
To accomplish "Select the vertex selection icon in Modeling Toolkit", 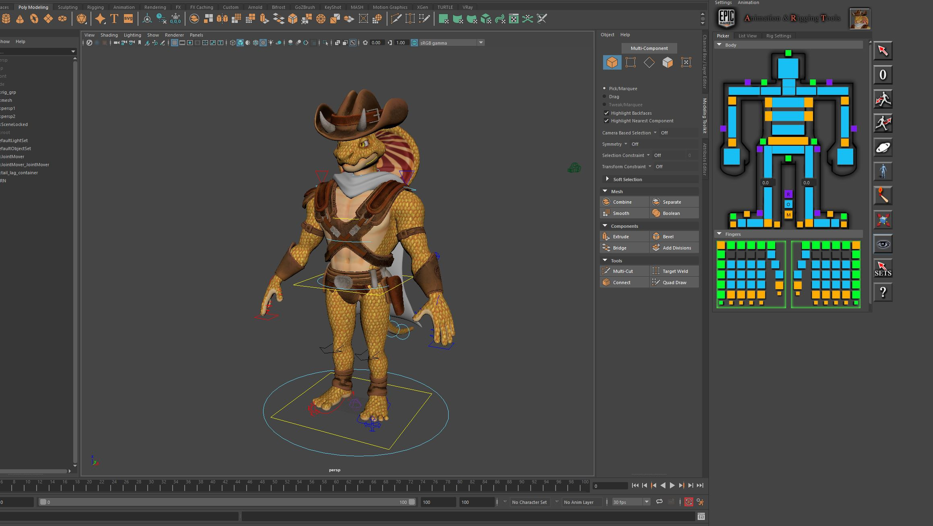I will click(630, 62).
